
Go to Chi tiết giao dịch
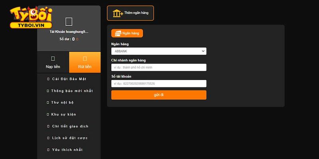(70, 126)
